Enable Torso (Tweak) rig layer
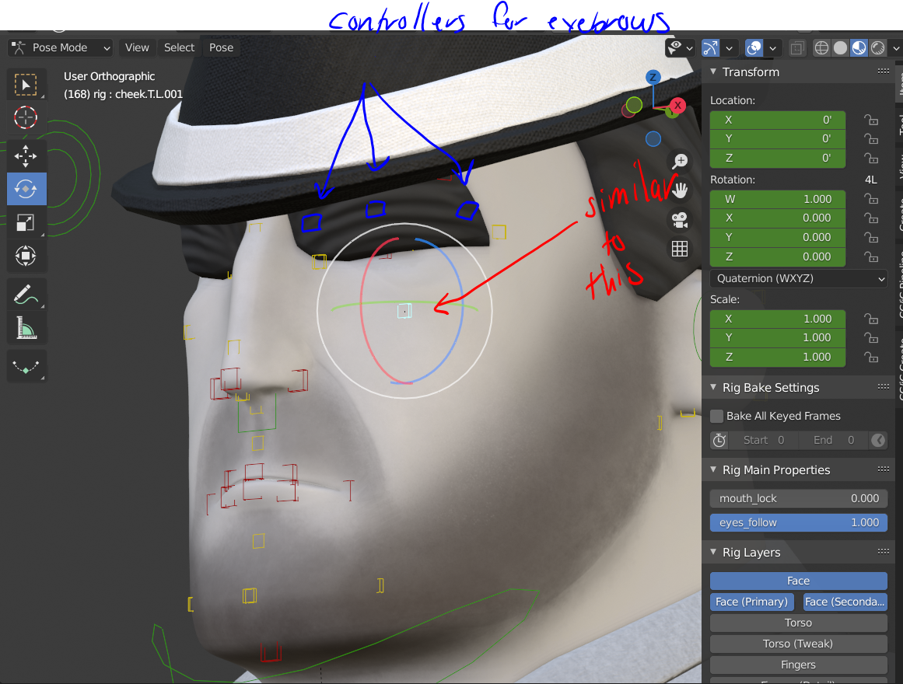 [798, 644]
